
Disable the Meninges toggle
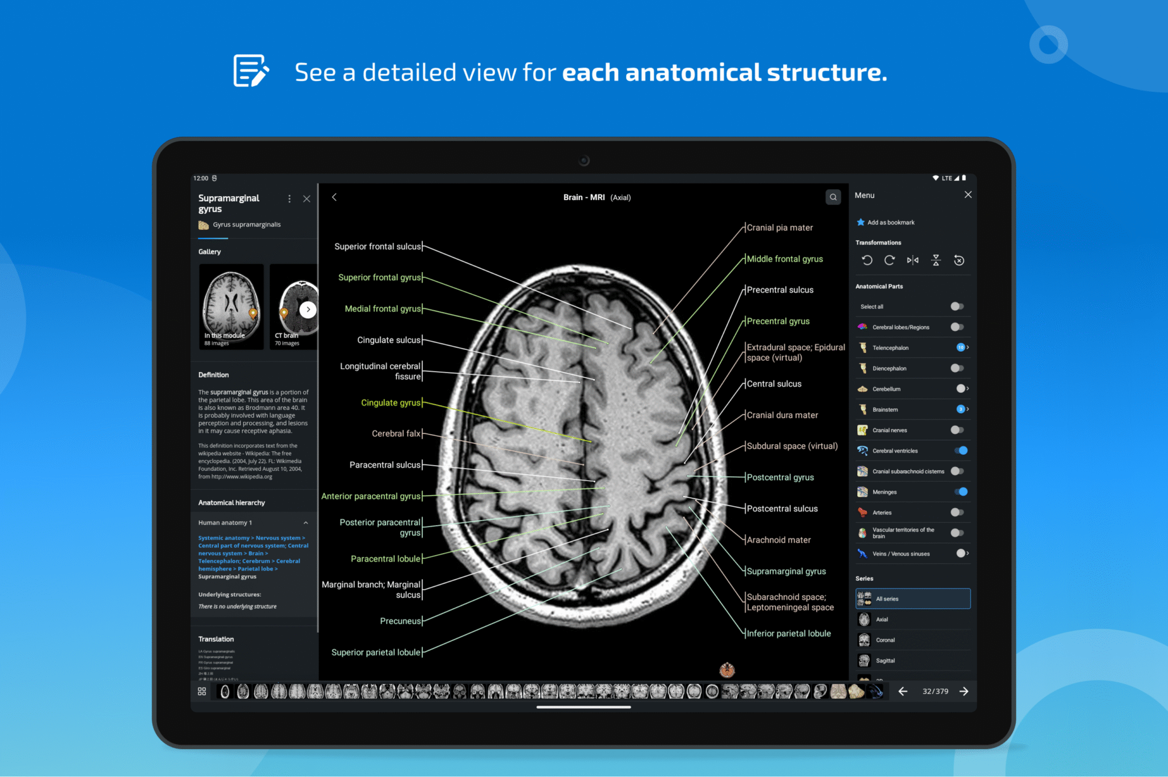962,491
